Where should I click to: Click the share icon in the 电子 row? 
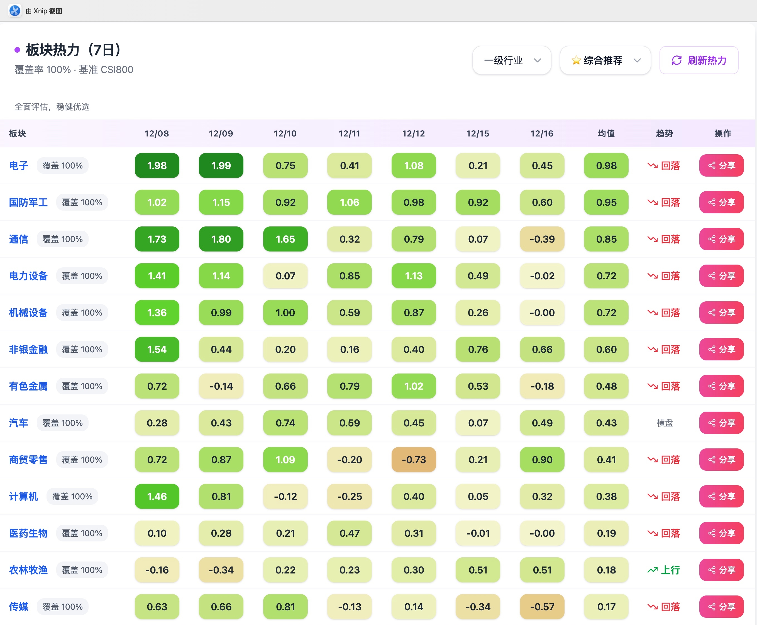(712, 166)
